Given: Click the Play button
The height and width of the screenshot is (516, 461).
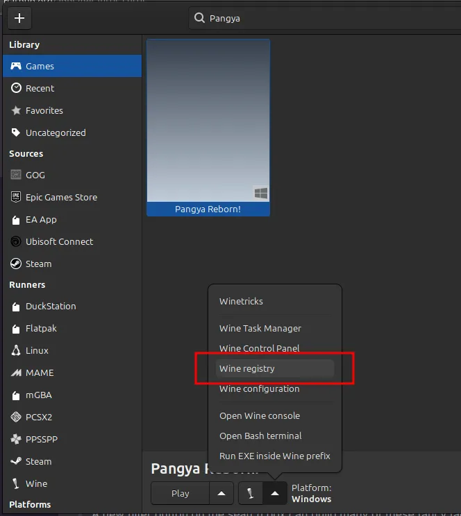Looking at the screenshot, I should [181, 493].
